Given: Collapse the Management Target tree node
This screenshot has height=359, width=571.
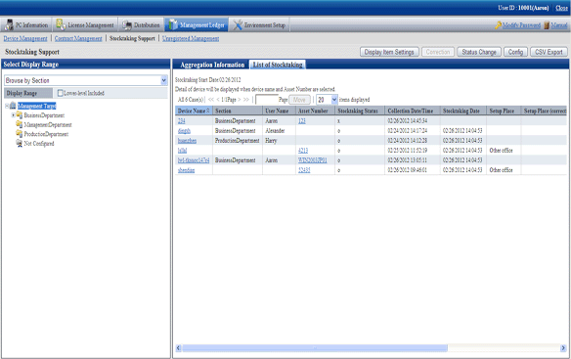Looking at the screenshot, I should click(x=7, y=106).
